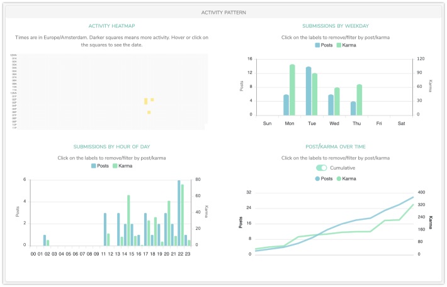
Task: Hide Karma line in Post/Karma Over Time legend
Action: coord(346,178)
